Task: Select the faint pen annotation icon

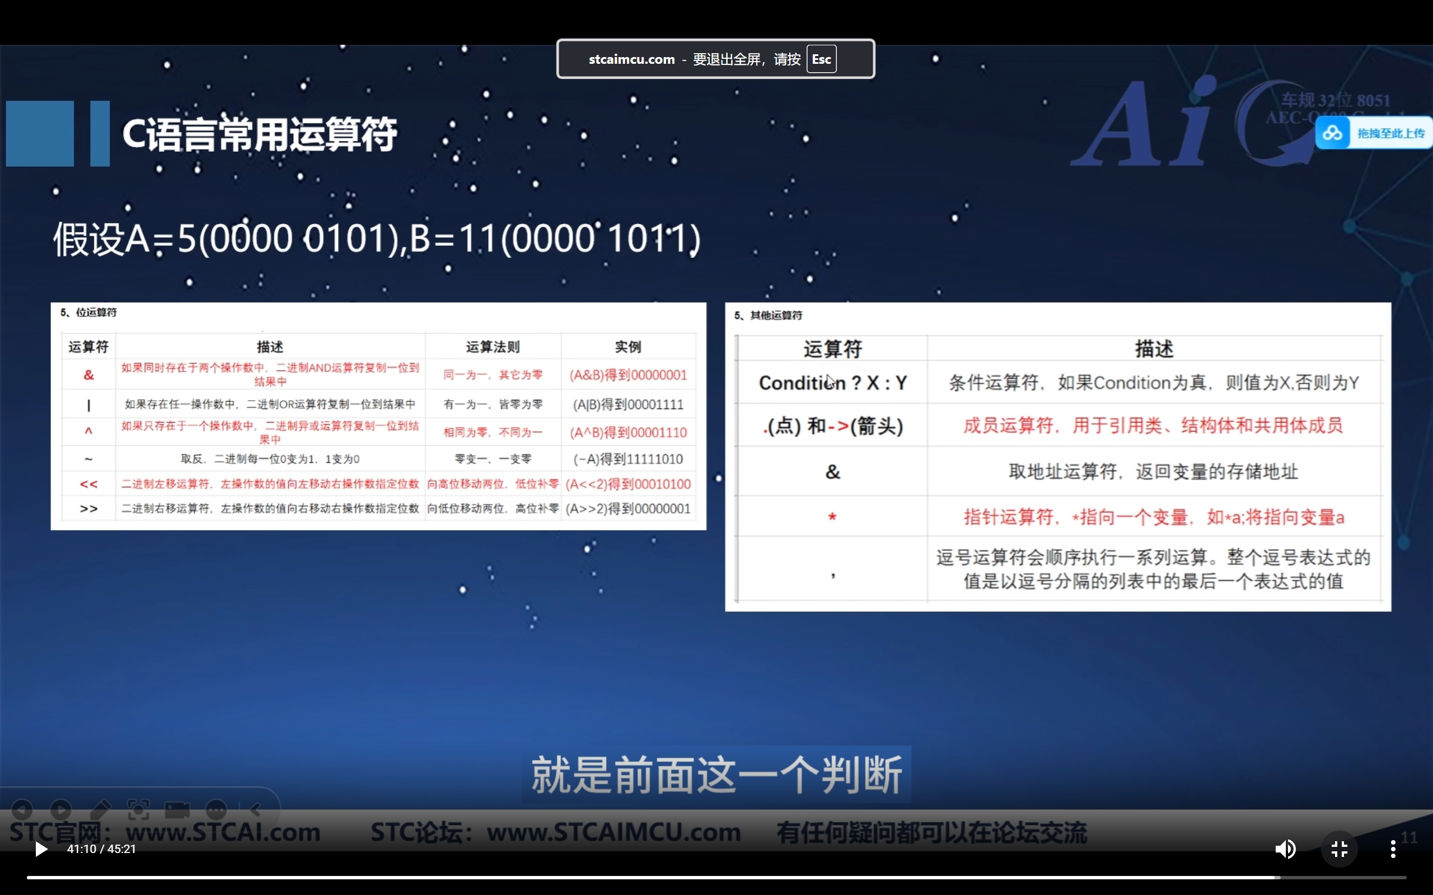Action: pyautogui.click(x=100, y=809)
